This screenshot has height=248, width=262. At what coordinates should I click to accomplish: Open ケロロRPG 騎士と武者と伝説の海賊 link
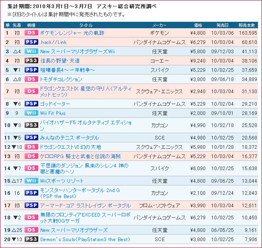click(x=80, y=156)
